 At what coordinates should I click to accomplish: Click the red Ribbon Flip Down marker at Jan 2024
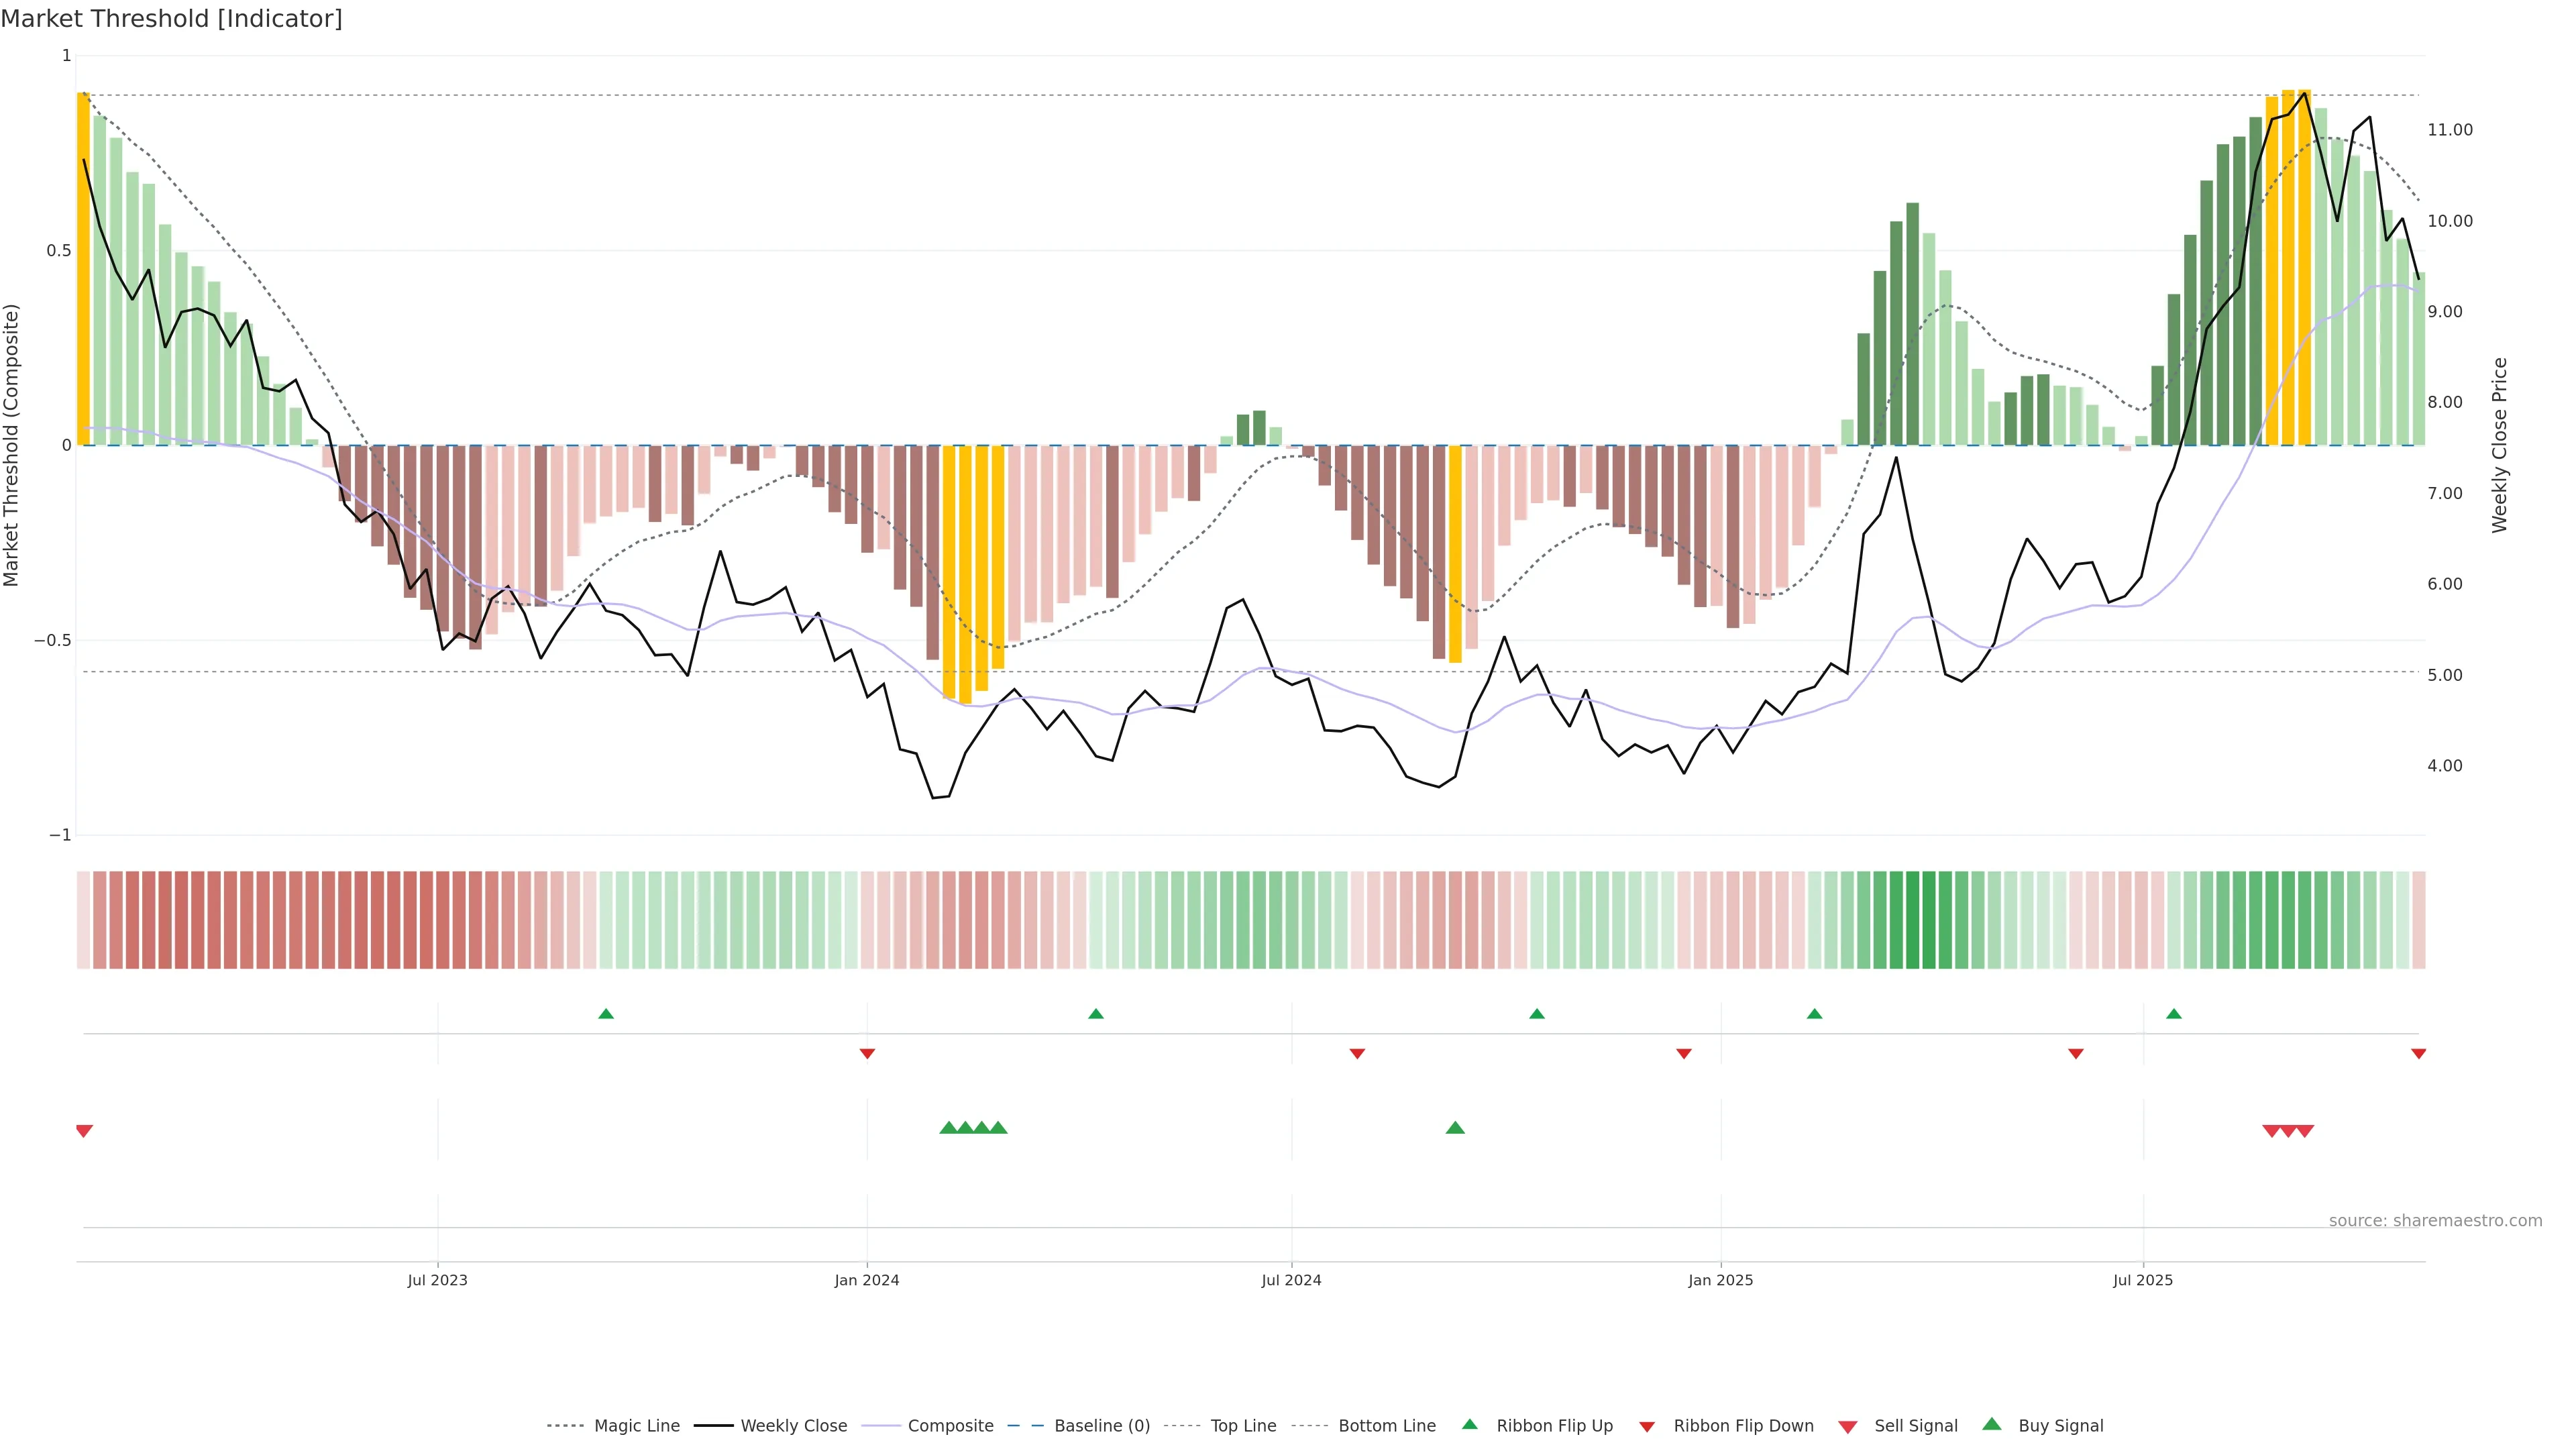tap(867, 1054)
